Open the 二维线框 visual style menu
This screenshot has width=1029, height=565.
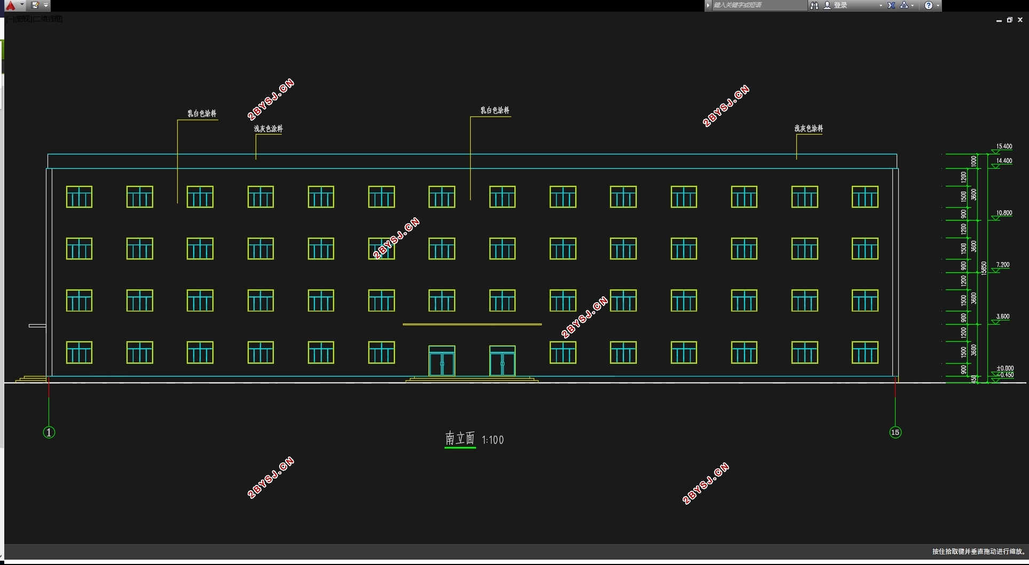point(49,19)
